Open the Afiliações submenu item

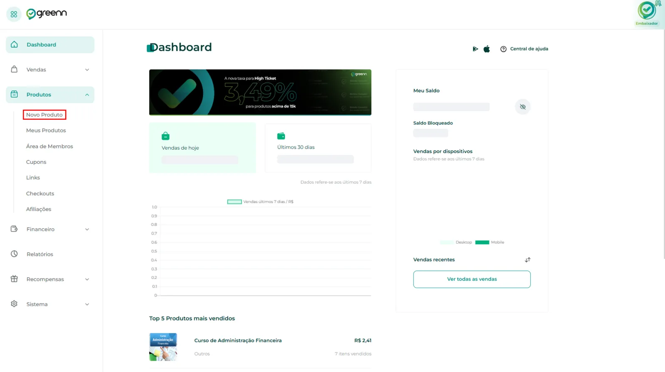coord(39,209)
